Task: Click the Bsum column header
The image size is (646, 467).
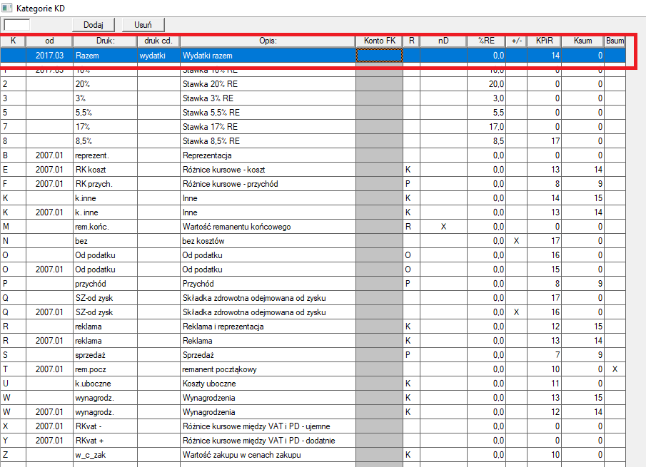Action: coord(615,41)
